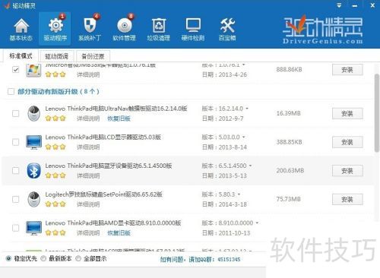Install the ThinkPad Bluetooth driver
Viewport: 380px width, 278px height.
347,171
